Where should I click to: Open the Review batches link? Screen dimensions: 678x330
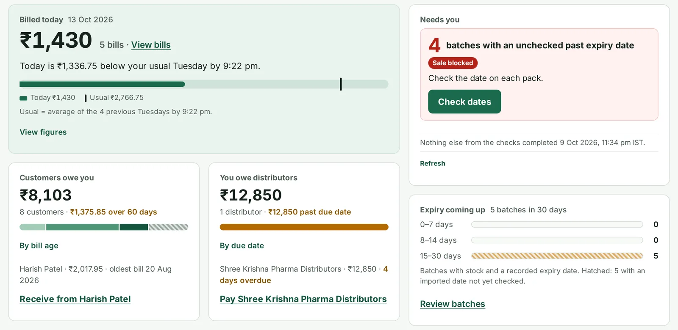pos(453,304)
